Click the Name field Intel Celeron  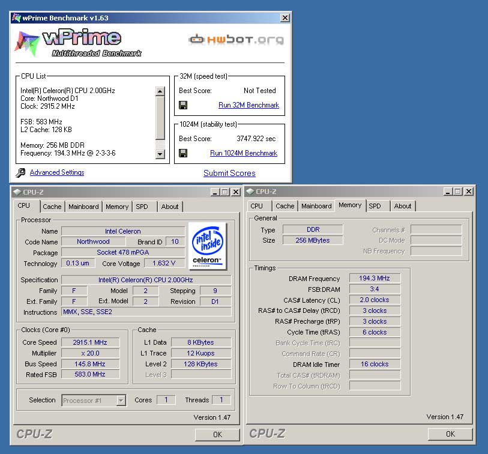click(123, 231)
